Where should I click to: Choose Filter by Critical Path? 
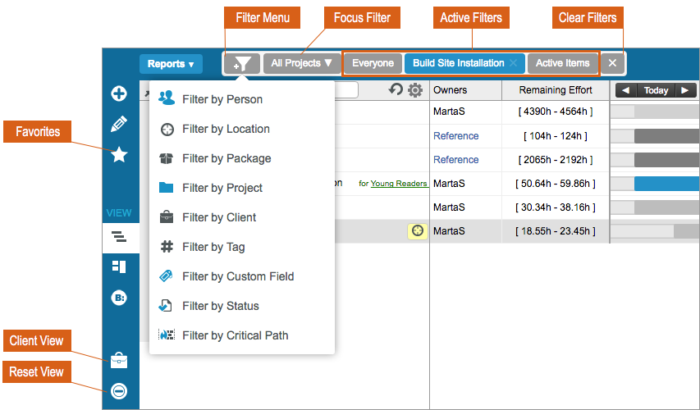[235, 335]
